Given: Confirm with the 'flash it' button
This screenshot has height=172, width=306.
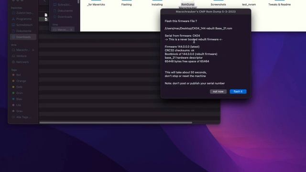Looking at the screenshot, I should coord(238,91).
